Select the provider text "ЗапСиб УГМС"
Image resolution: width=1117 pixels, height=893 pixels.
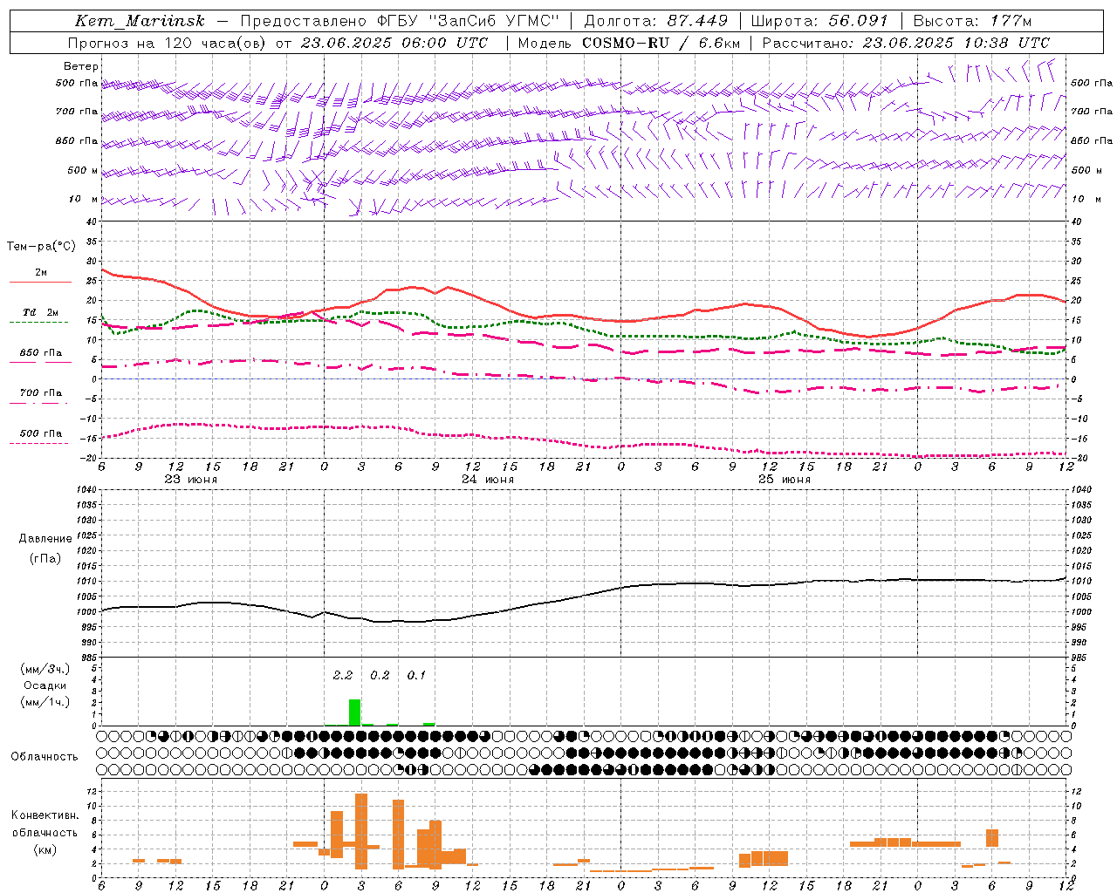pos(495,21)
